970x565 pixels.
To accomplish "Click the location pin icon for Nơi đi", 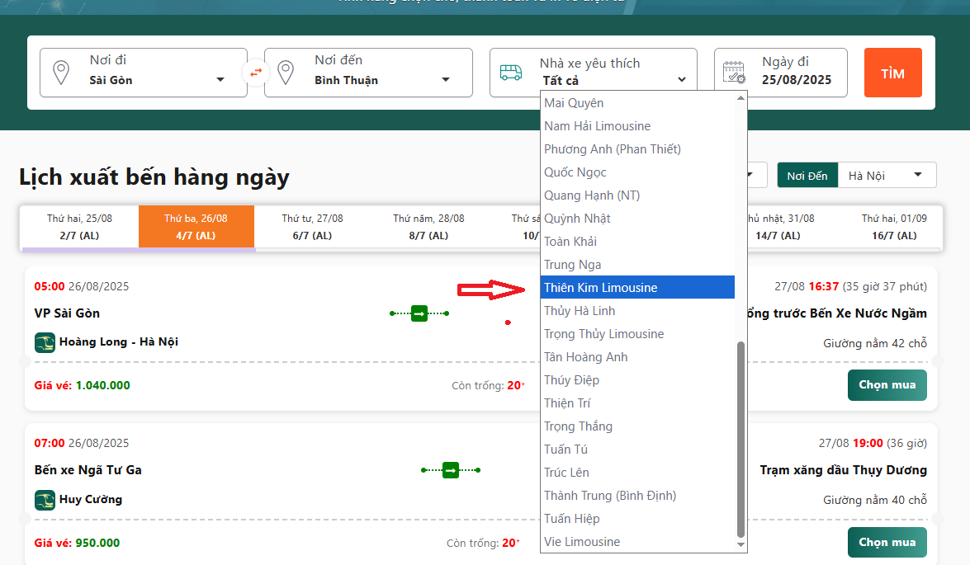I will (x=61, y=73).
